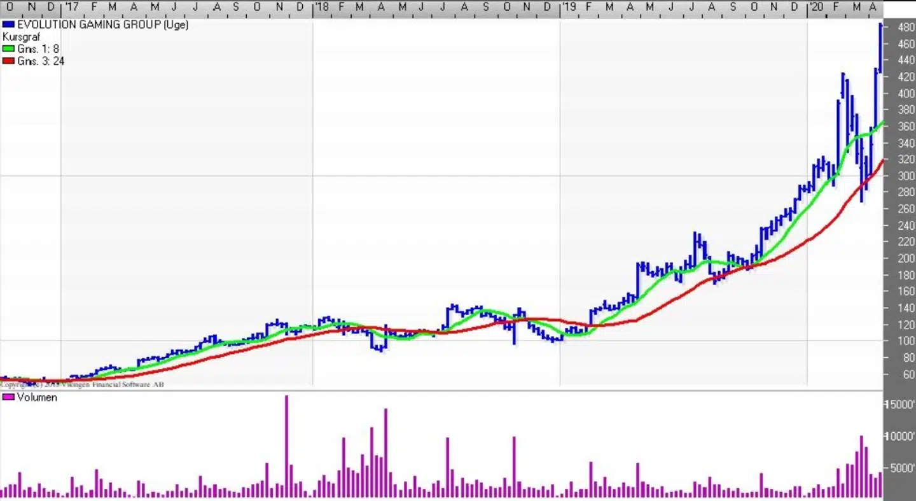The width and height of the screenshot is (916, 501).
Task: Expand the month label M on the time axis
Action: (x=112, y=6)
